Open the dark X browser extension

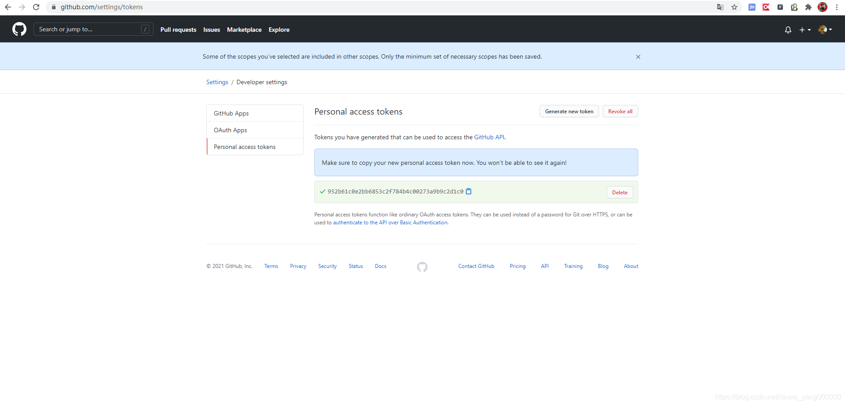[780, 7]
